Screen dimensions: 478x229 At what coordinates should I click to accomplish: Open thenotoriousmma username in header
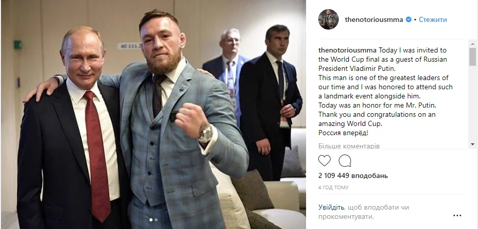[374, 19]
